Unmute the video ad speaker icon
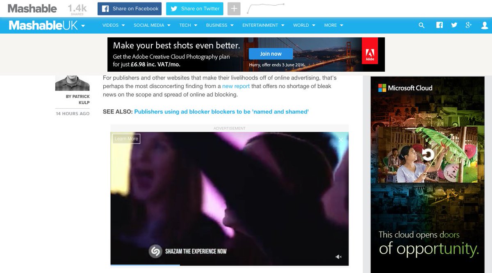The image size is (492, 273). pos(339,257)
